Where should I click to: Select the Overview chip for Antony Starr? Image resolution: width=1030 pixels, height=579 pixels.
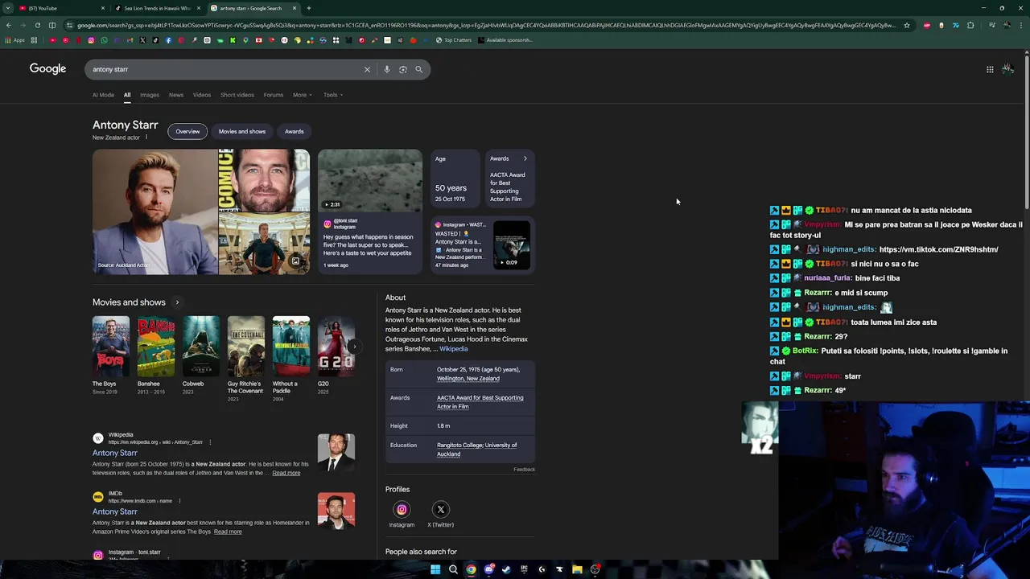(187, 131)
